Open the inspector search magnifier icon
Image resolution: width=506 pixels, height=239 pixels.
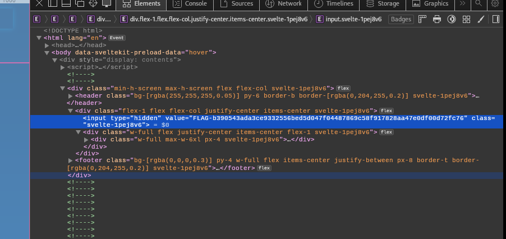pyautogui.click(x=479, y=3)
